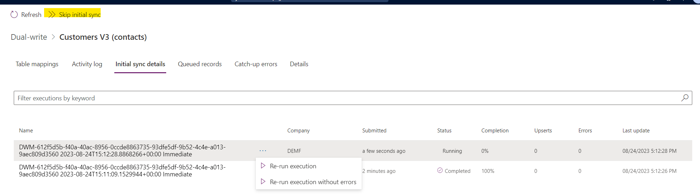
Task: Click the Completed status text
Action: pyautogui.click(x=458, y=171)
